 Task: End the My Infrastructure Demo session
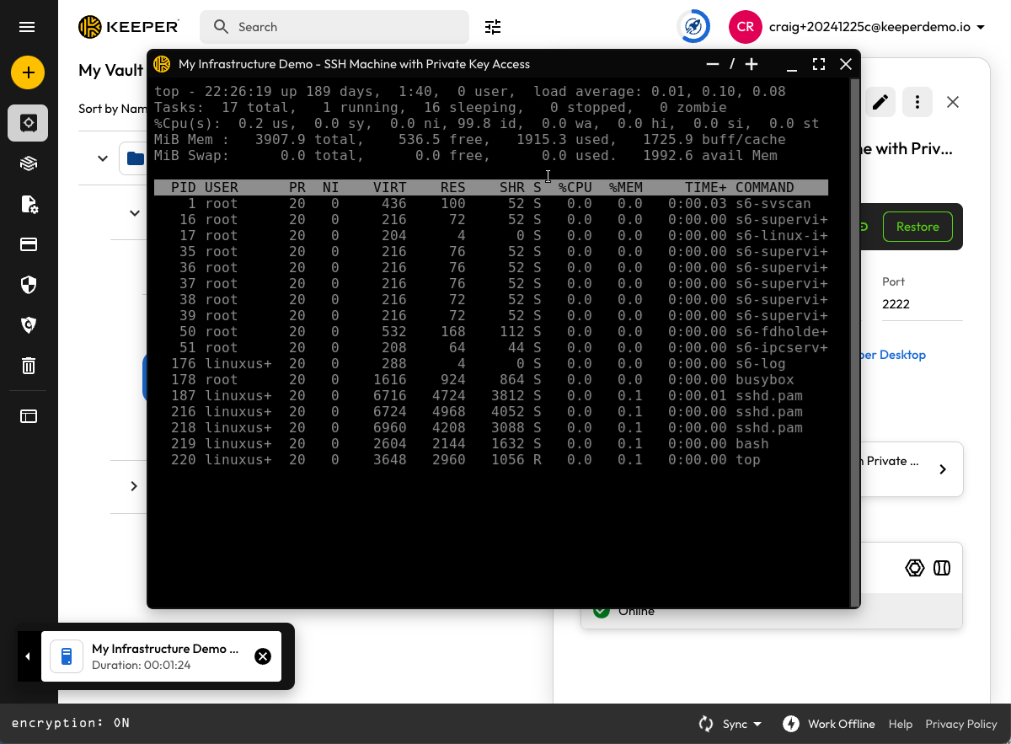click(x=263, y=656)
